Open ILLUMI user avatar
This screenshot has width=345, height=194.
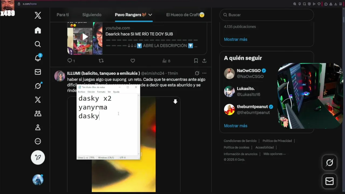(60, 76)
